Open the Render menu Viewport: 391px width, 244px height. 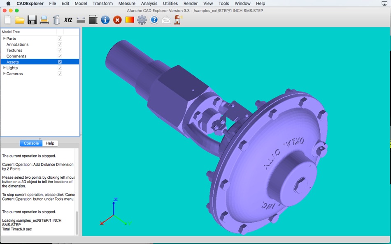(x=191, y=3)
